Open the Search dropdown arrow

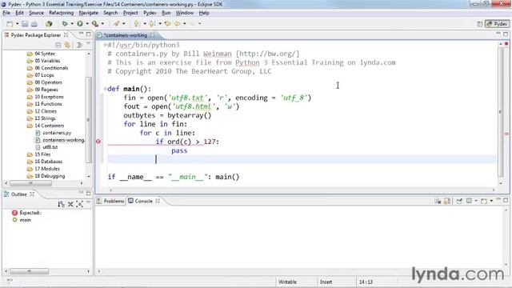(124, 23)
